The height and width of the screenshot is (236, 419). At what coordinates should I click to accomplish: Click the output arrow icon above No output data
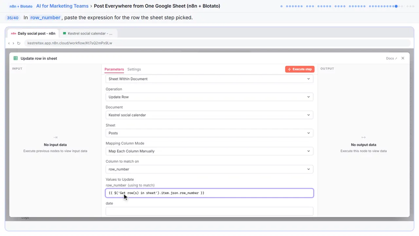point(363,137)
